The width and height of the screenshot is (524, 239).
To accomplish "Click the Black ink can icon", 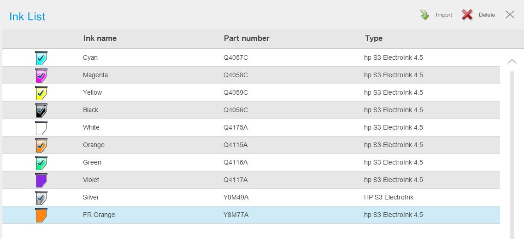I will click(41, 110).
